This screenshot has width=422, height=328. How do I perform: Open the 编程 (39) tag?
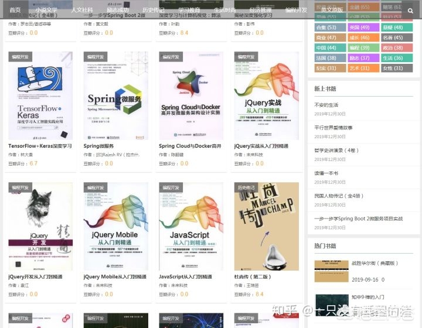363,48
